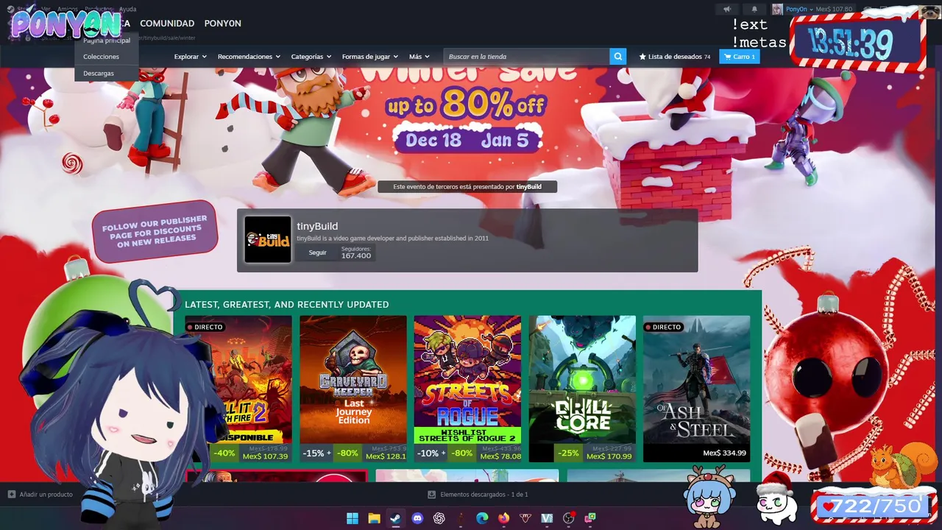Viewport: 942px width, 530px height.
Task: Expand the Categorías dropdown
Action: click(x=311, y=57)
